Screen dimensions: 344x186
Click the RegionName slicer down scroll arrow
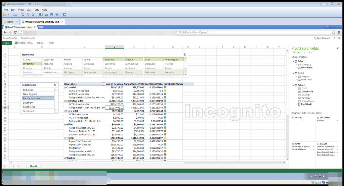point(56,111)
